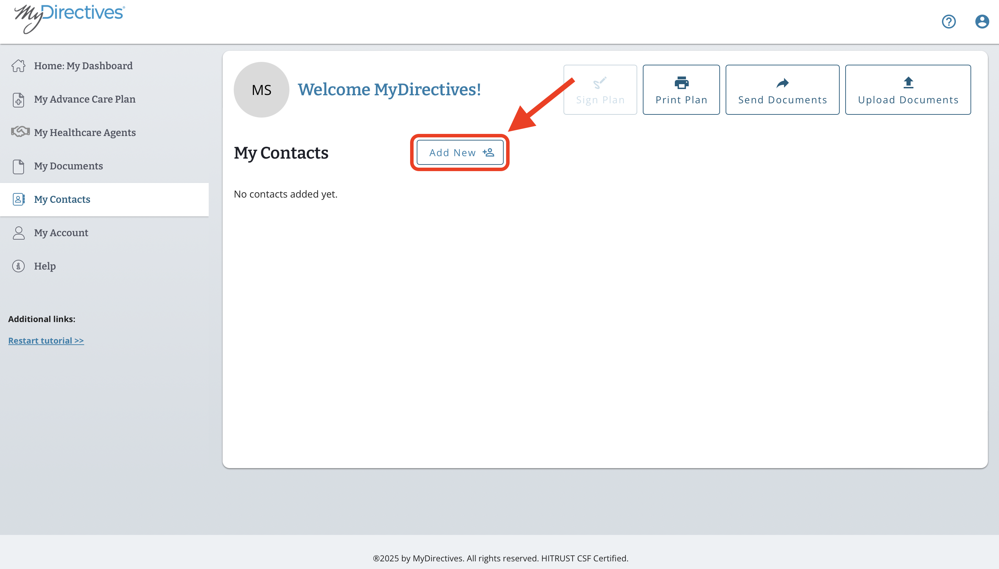The image size is (999, 569).
Task: Open the user profile icon
Action: pyautogui.click(x=982, y=22)
